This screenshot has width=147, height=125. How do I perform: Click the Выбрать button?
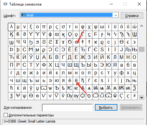[x=106, y=107]
